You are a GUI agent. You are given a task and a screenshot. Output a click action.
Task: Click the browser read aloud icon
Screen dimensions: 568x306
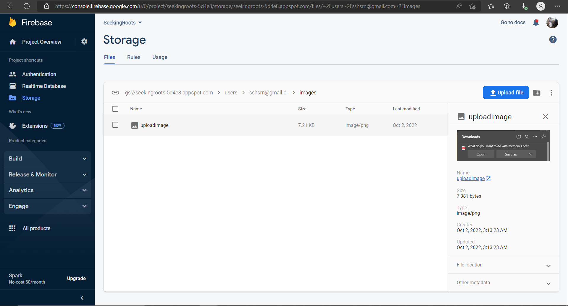[459, 6]
